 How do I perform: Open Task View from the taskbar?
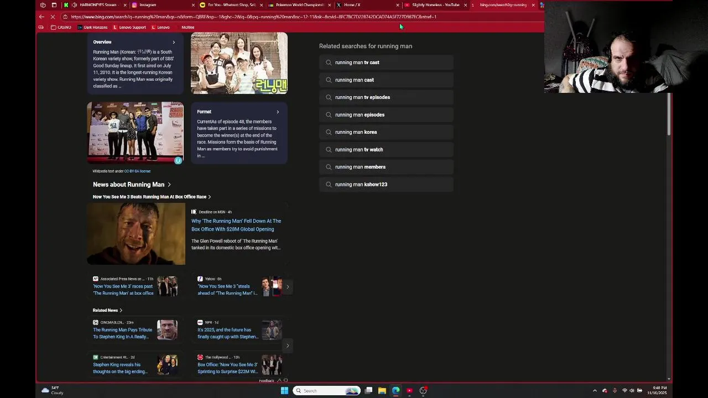coord(368,391)
